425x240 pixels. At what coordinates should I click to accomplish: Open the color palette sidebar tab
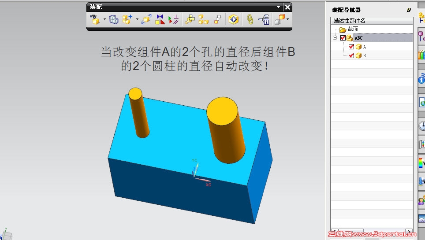(422, 163)
